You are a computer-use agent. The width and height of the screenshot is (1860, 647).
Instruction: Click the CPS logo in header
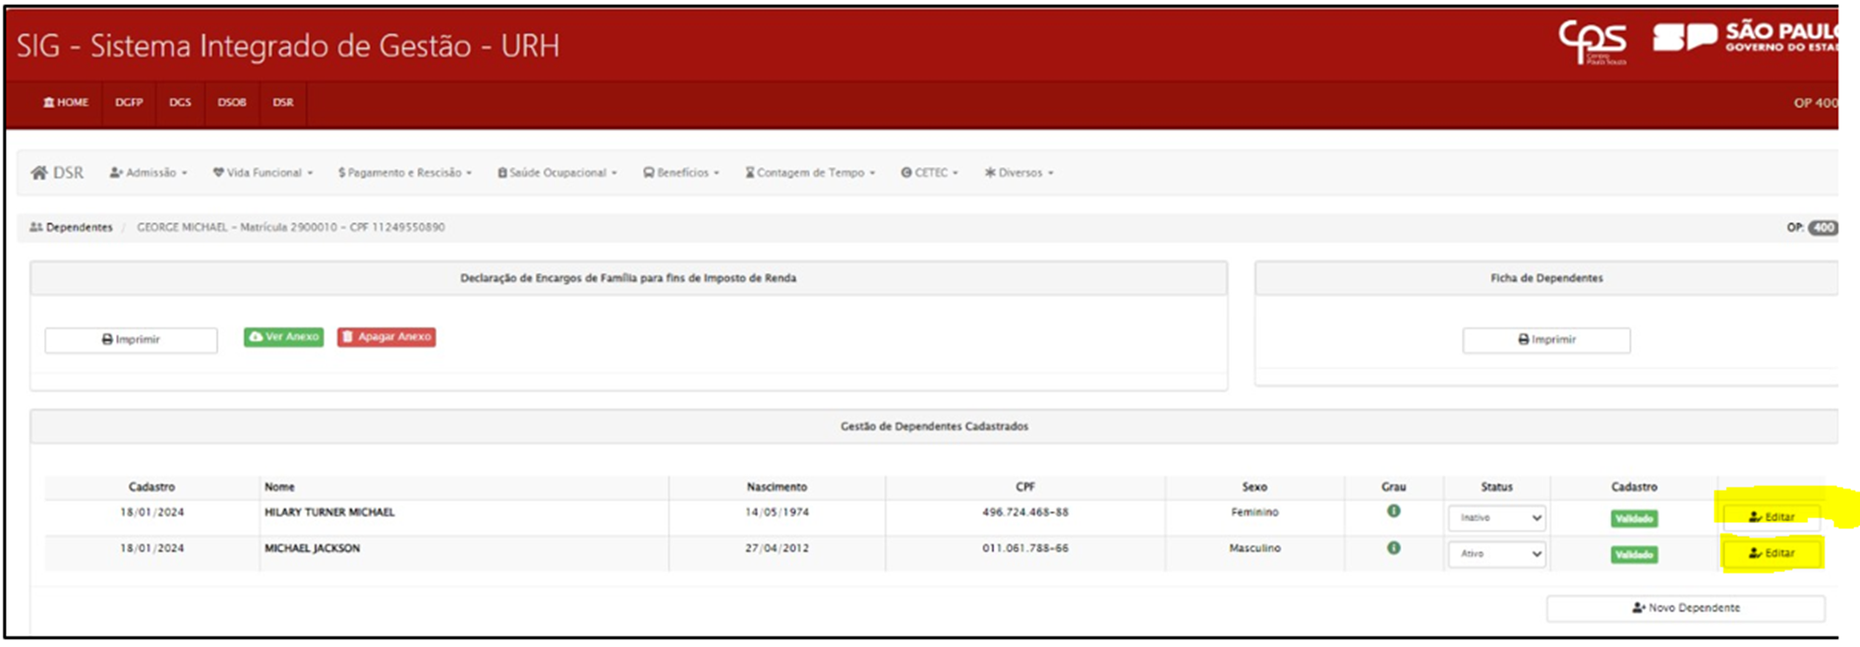coord(1592,41)
